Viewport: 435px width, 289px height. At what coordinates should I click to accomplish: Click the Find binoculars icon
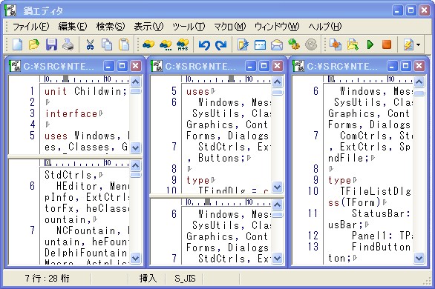point(148,44)
